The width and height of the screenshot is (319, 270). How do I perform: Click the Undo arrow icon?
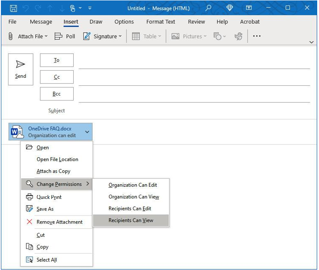pyautogui.click(x=26, y=8)
